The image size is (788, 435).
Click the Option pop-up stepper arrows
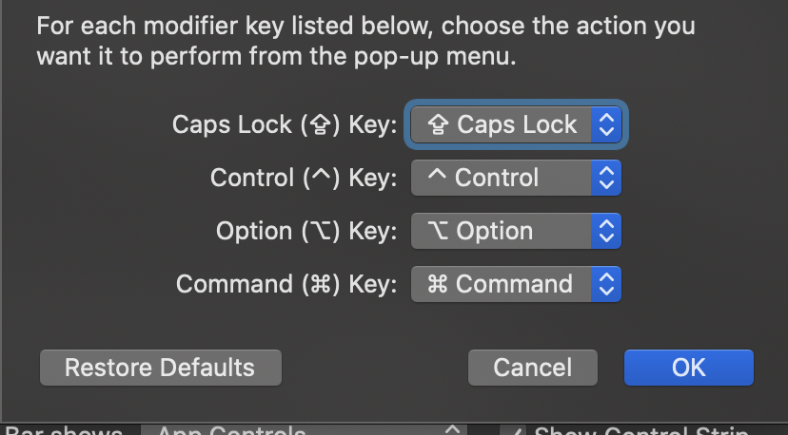coord(606,231)
